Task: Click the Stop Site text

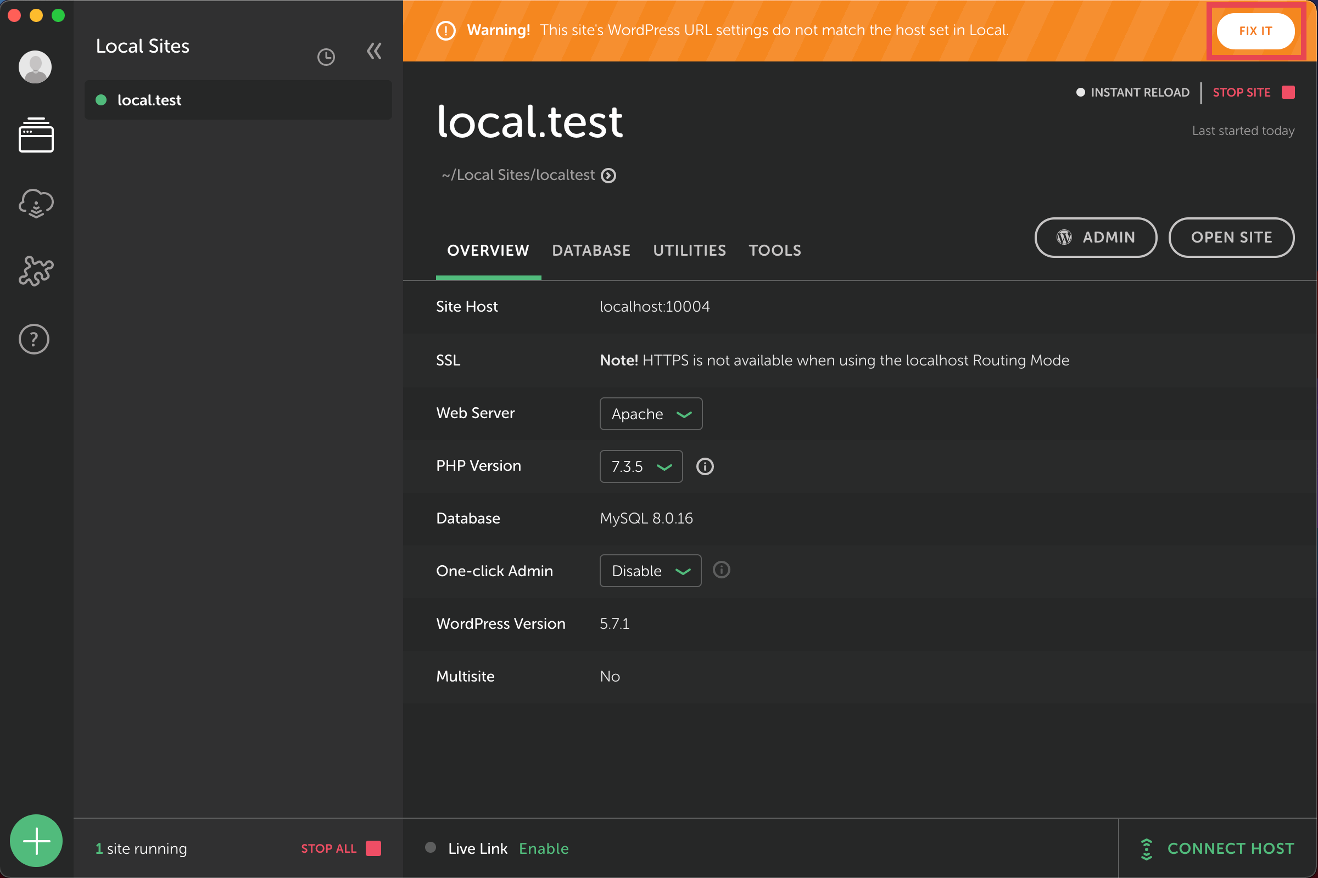Action: coord(1241,92)
